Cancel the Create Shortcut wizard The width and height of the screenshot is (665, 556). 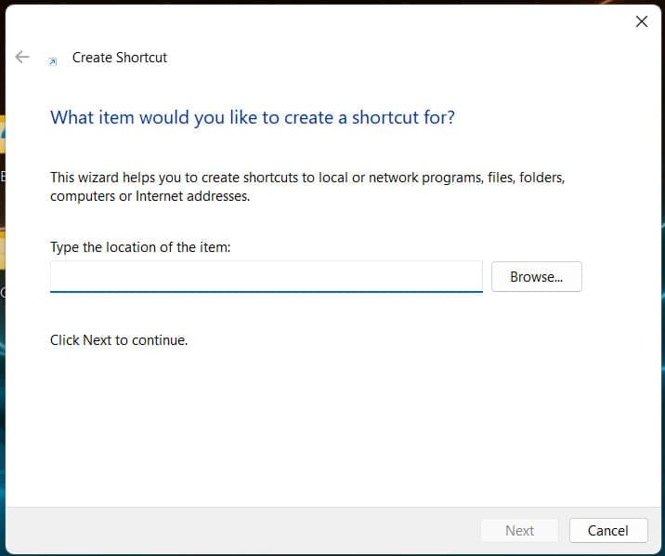pos(607,530)
